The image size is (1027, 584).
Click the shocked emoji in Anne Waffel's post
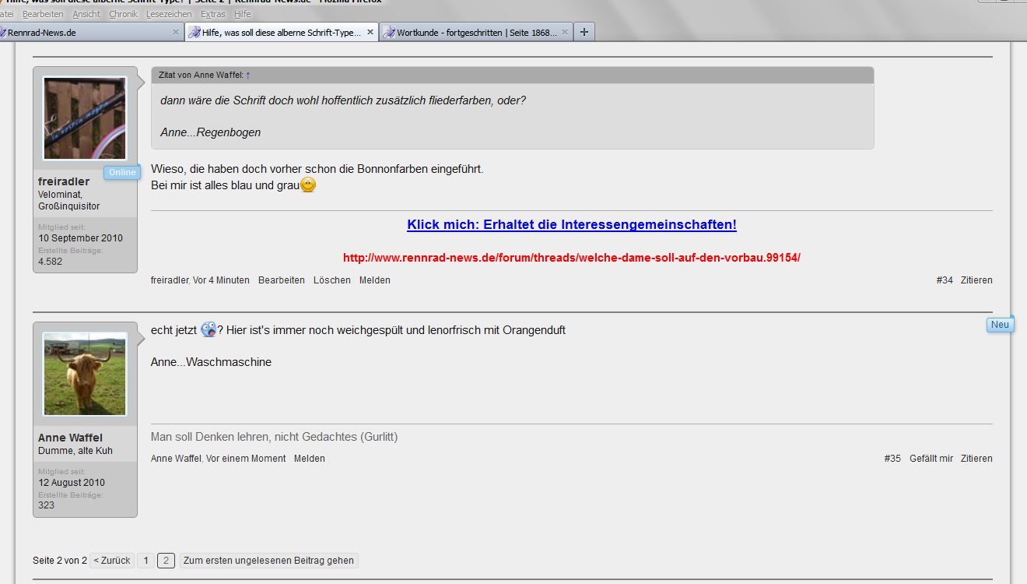(x=209, y=329)
